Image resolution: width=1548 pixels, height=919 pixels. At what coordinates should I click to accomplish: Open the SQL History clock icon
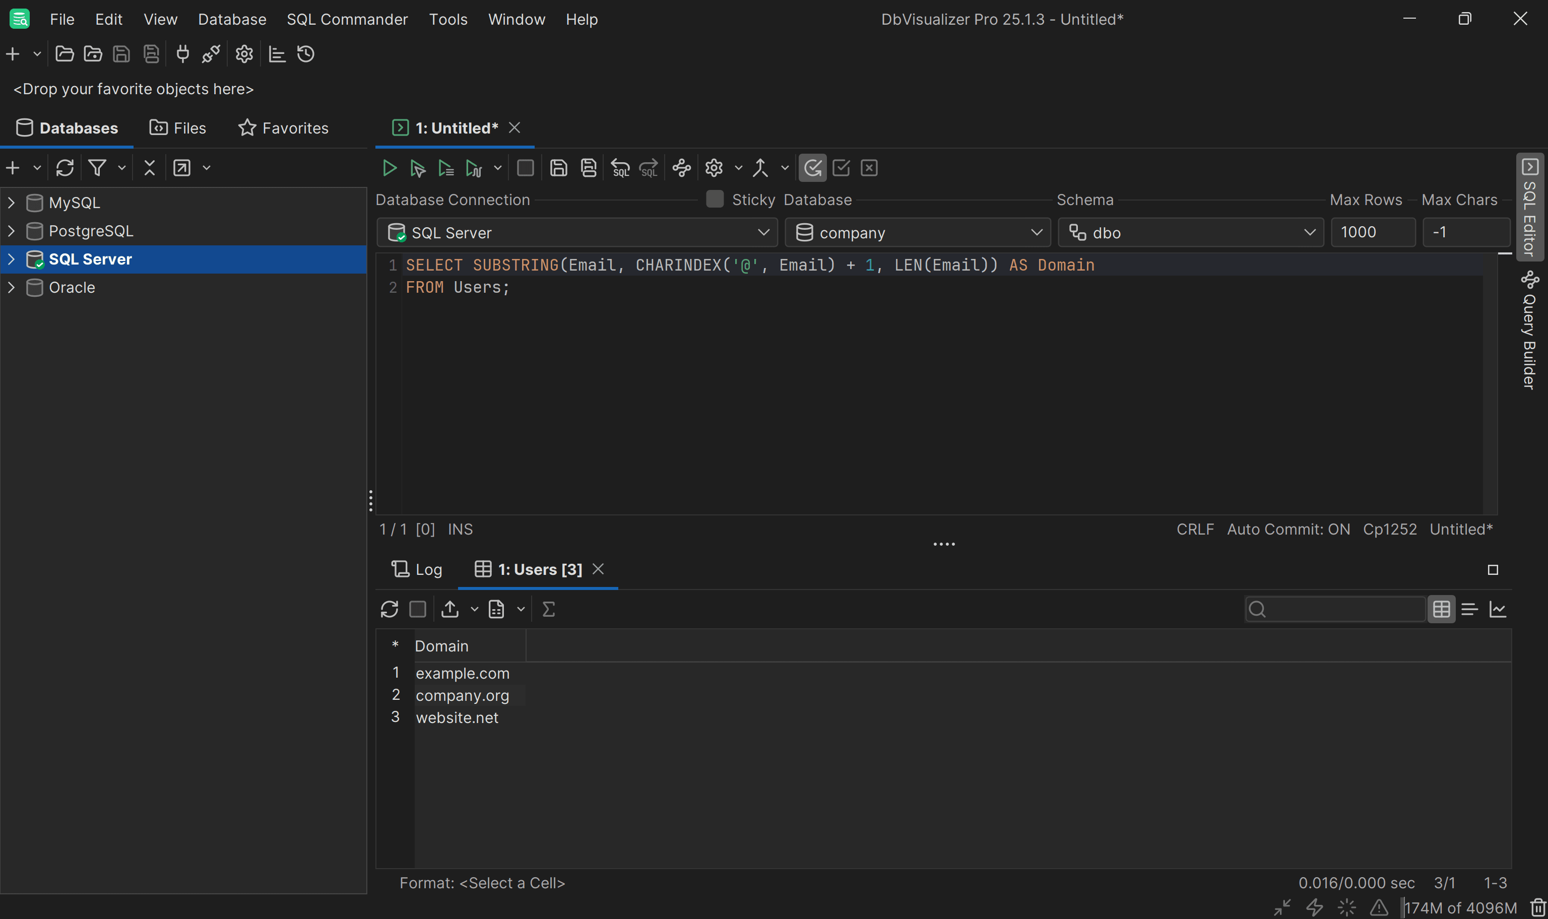click(x=306, y=54)
